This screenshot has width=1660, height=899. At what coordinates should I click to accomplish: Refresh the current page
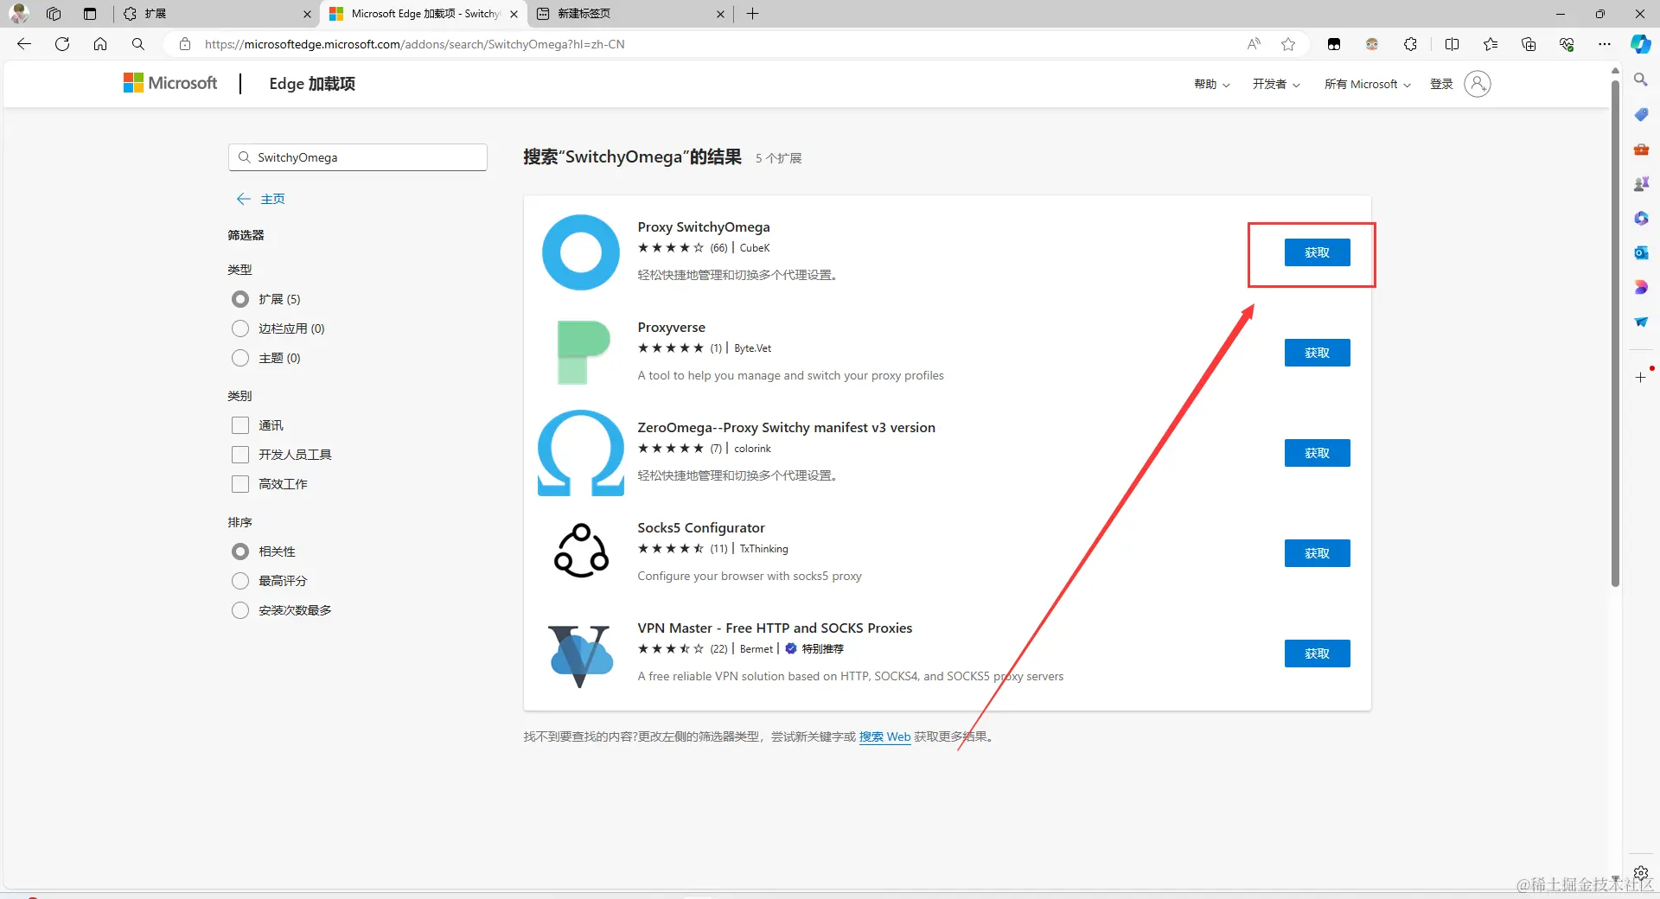click(x=62, y=44)
